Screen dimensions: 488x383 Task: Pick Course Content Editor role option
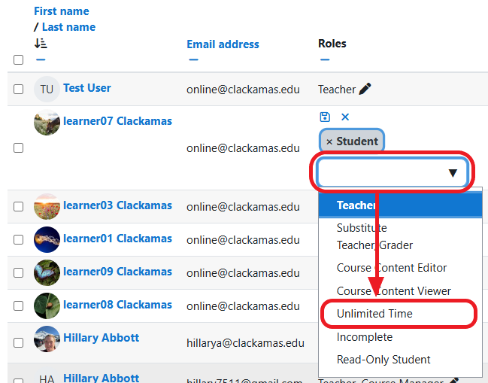[391, 268]
